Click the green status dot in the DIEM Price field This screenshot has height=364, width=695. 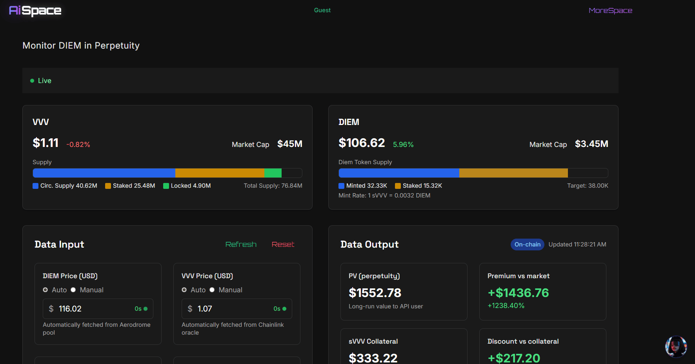[x=146, y=309]
